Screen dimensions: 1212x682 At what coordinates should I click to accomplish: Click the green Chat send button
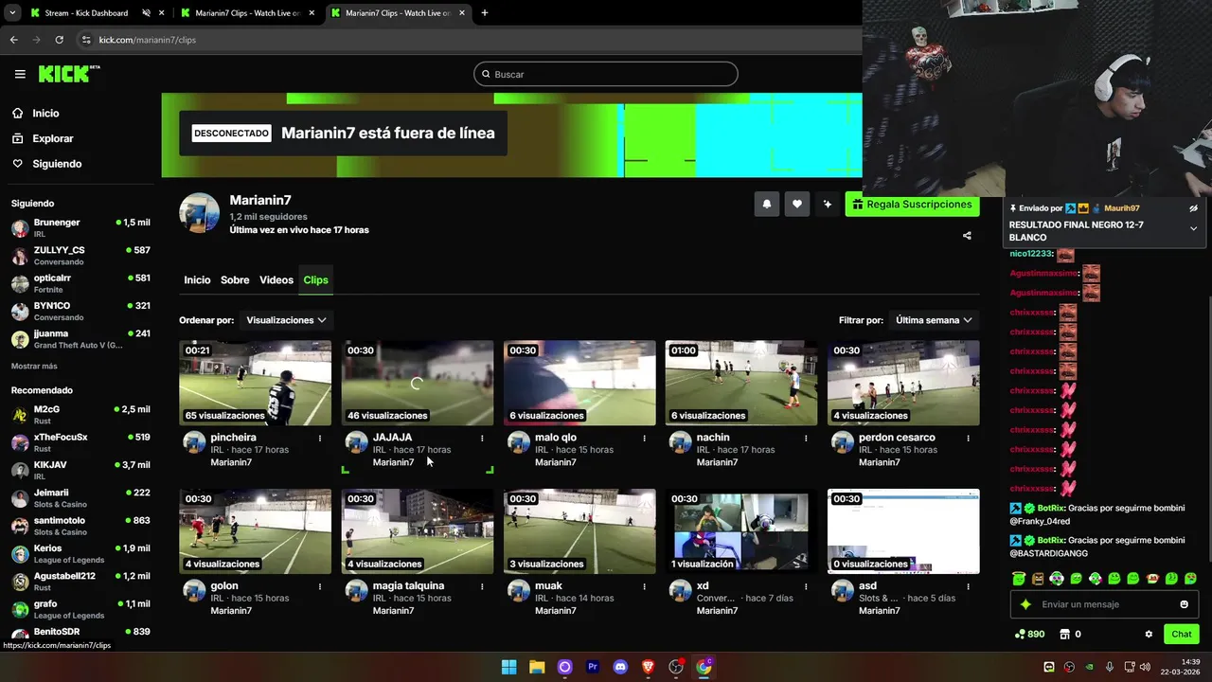(x=1182, y=635)
